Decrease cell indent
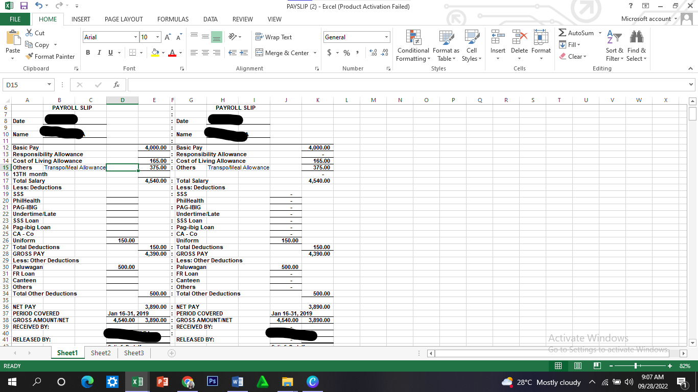This screenshot has width=698, height=392. pyautogui.click(x=232, y=53)
